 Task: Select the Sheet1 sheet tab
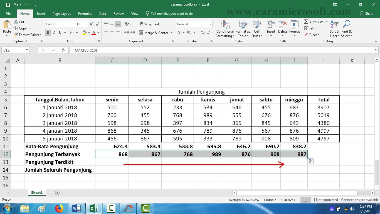click(x=37, y=193)
